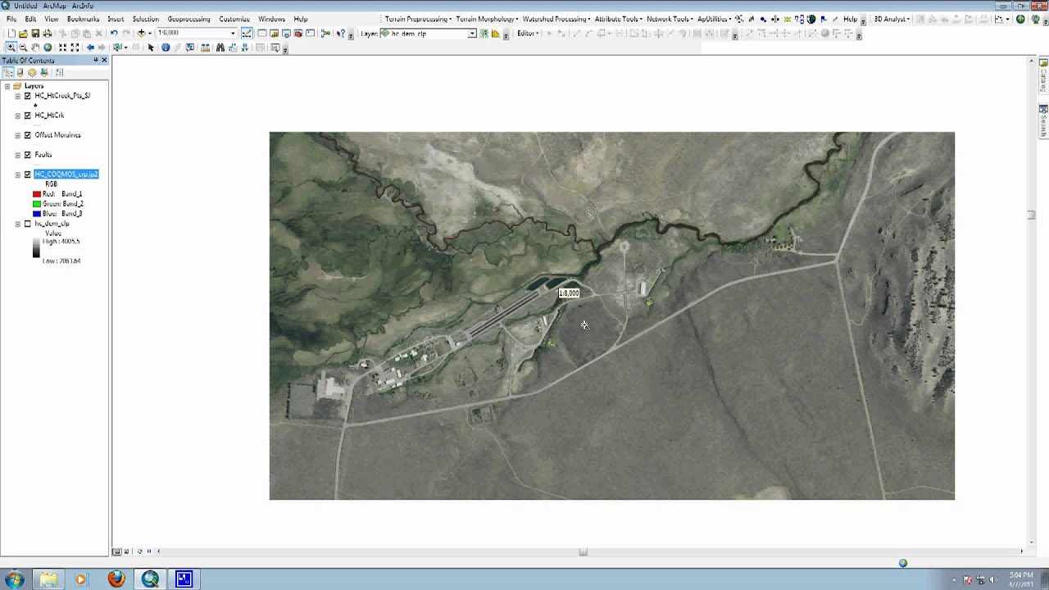1049x590 pixels.
Task: Switch TOC to List By Selection
Action: click(44, 72)
